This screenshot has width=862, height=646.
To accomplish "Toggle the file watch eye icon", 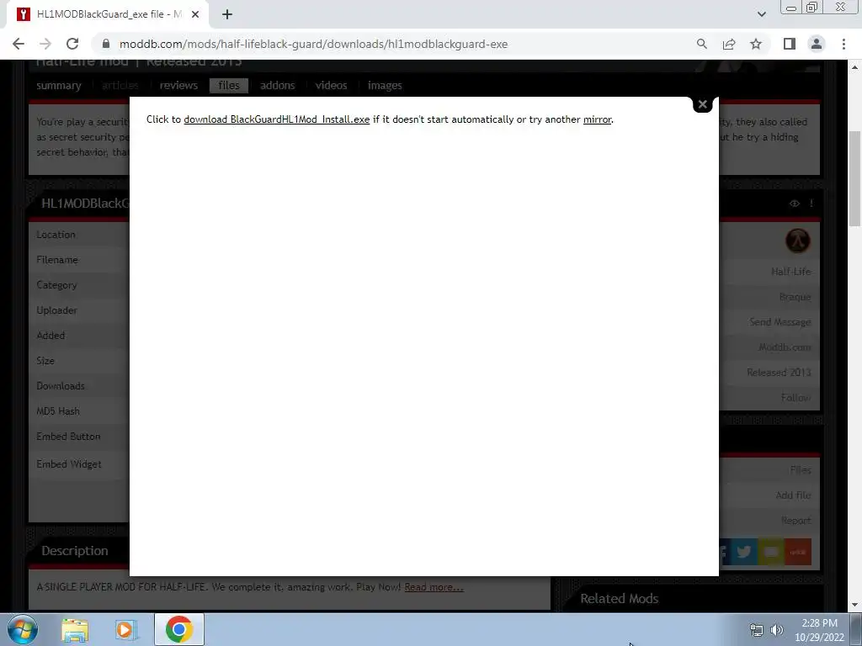I will click(795, 204).
